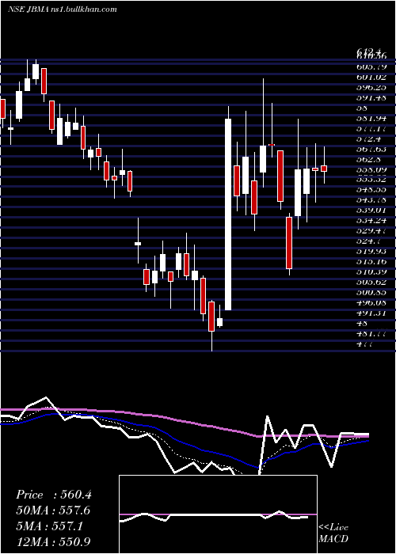Click the 534.24 price axis label
This screenshot has height=554, width=396.
tap(371, 221)
